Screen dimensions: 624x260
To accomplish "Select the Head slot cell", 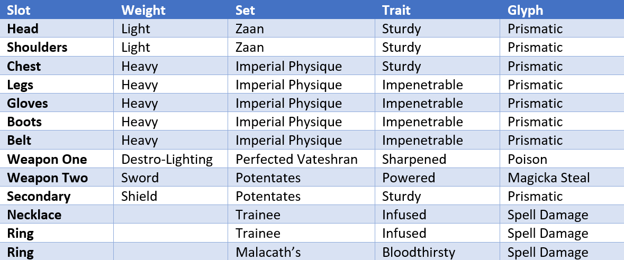I will point(57,28).
